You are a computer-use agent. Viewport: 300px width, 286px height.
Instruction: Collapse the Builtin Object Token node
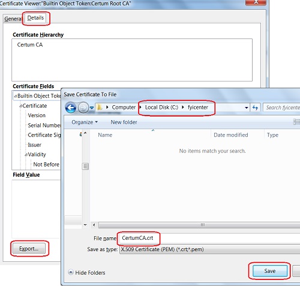pos(16,96)
